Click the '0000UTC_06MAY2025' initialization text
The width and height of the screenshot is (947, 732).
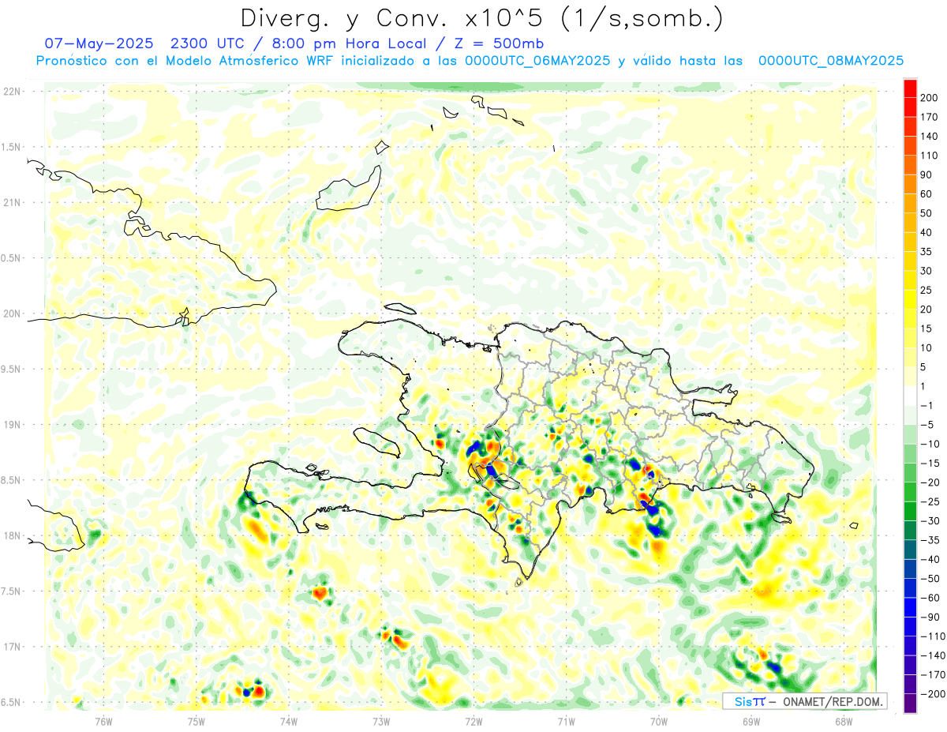click(537, 61)
